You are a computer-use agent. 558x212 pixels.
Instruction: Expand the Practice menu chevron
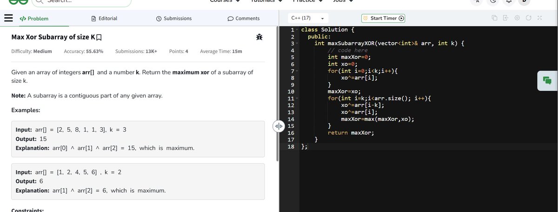pos(320,1)
